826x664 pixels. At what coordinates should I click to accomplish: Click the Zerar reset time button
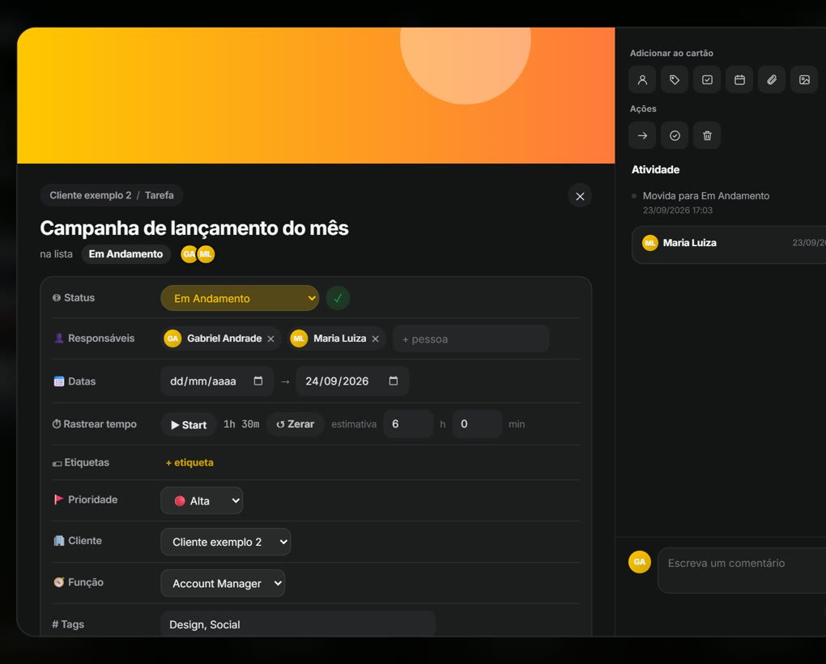pos(295,424)
